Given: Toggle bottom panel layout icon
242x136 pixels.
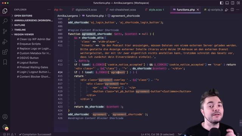Looking at the screenshot, I should pos(227,3).
